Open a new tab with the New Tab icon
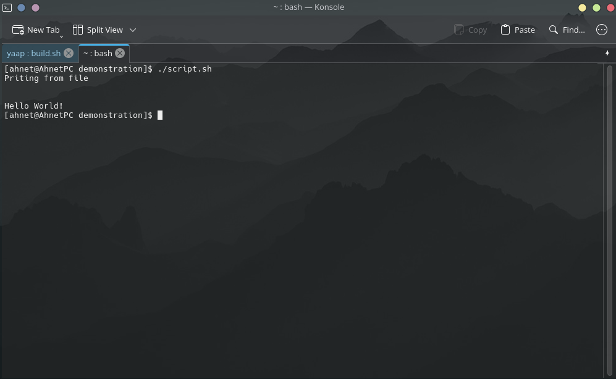This screenshot has height=379, width=616. (19, 29)
